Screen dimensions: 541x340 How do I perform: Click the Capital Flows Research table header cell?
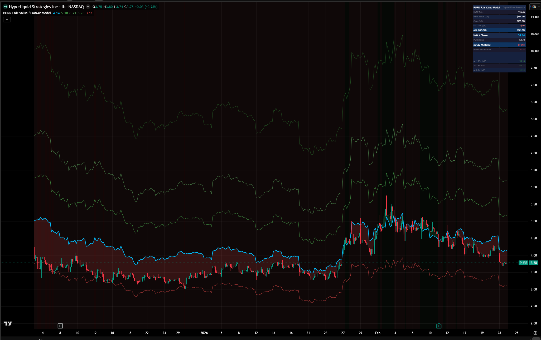pos(514,8)
